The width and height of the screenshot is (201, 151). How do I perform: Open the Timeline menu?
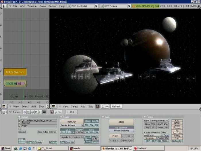pos(32,6)
